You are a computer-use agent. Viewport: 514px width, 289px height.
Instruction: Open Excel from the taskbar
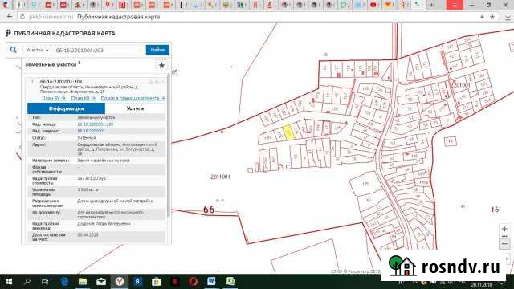pos(230,282)
